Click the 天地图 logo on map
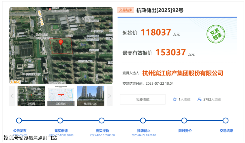The width and height of the screenshot is (245, 143). pyautogui.click(x=16, y=81)
